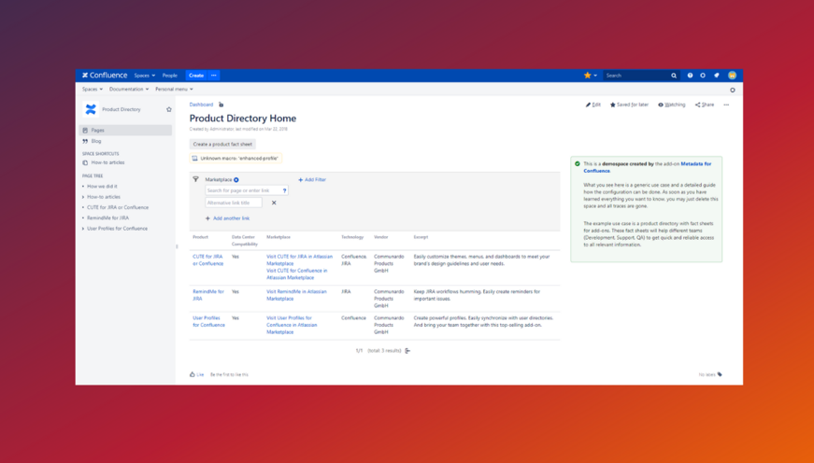
Task: Click the Share button
Action: tap(705, 105)
